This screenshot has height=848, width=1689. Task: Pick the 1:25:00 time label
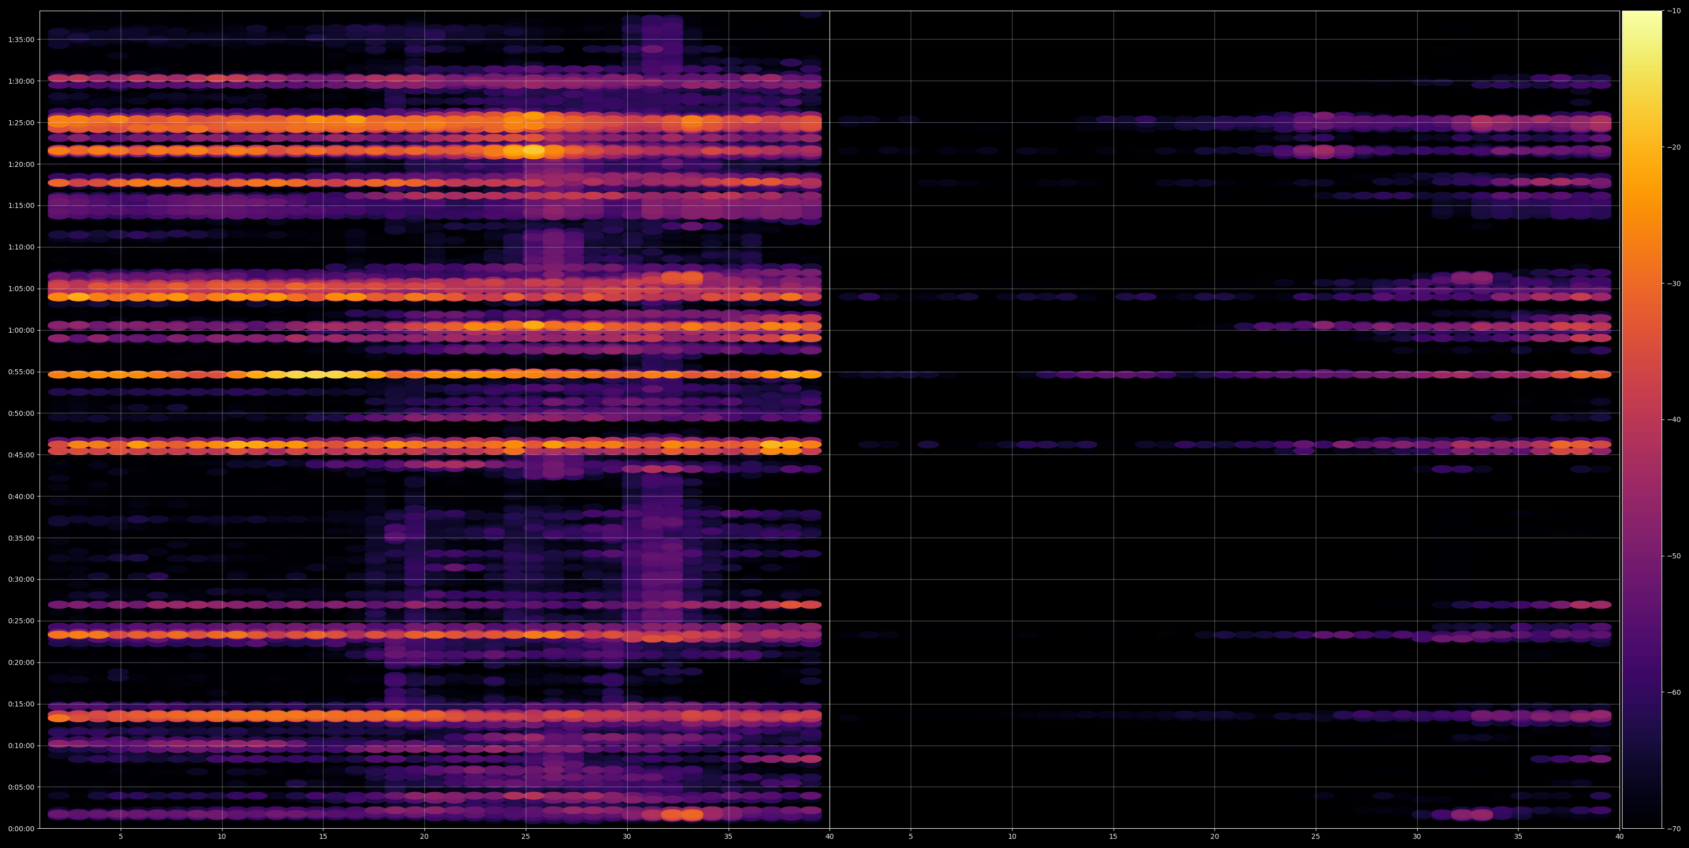point(21,123)
